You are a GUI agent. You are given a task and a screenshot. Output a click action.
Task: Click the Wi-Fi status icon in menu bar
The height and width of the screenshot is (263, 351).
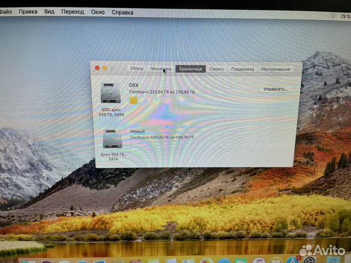tap(333, 16)
